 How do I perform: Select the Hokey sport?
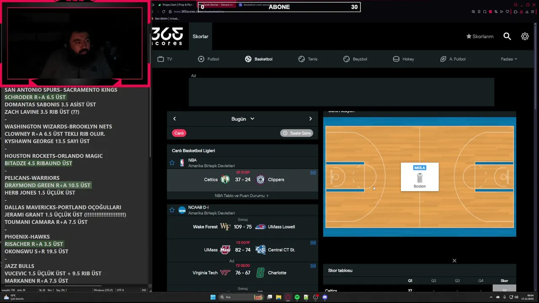click(403, 59)
